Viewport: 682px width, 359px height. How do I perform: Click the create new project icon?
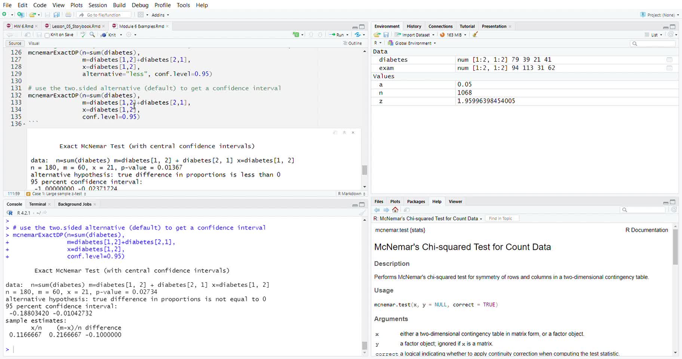click(x=21, y=15)
